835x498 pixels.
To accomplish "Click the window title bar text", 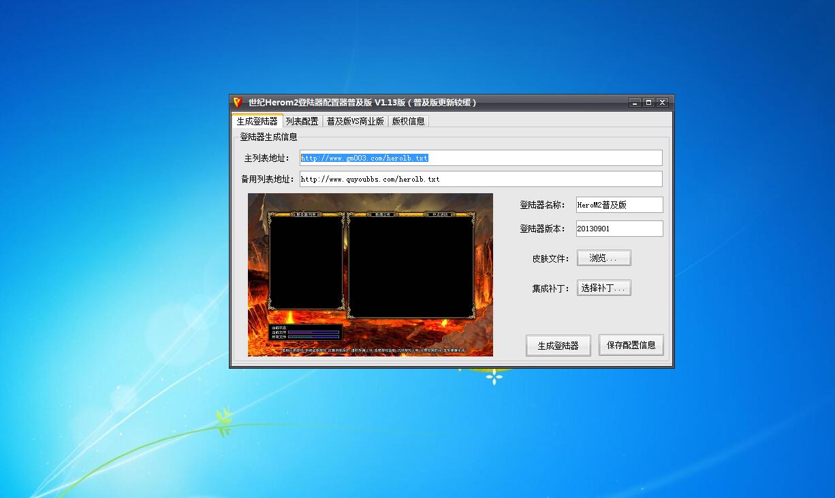I will tap(362, 103).
